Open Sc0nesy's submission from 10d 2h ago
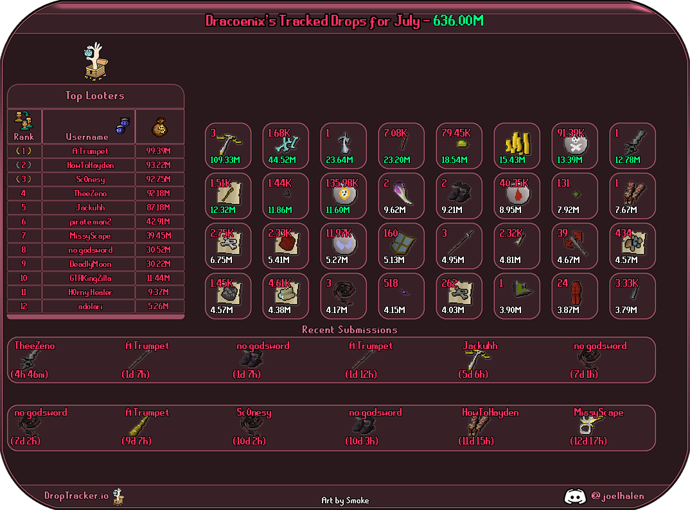The width and height of the screenshot is (690, 510). [x=252, y=427]
